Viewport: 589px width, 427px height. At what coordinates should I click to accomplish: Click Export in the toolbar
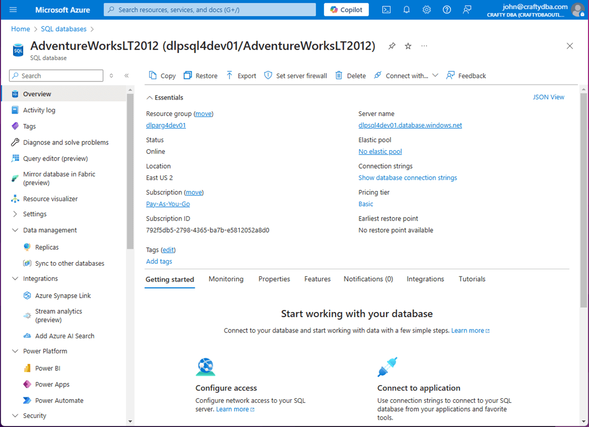(x=241, y=76)
